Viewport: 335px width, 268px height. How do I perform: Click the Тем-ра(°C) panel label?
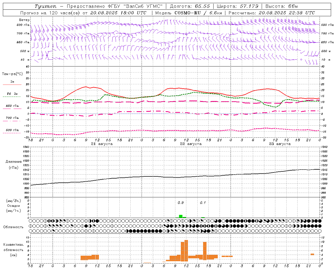tap(12, 74)
